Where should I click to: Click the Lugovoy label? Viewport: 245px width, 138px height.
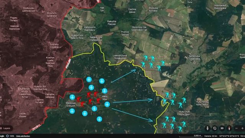(39, 101)
